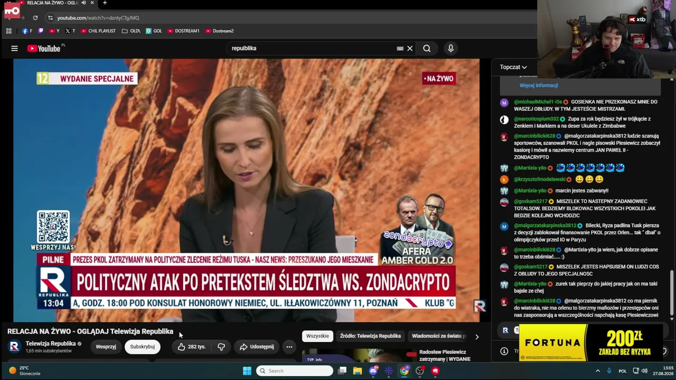Change the POL input language
The image size is (676, 380).
pyautogui.click(x=623, y=371)
